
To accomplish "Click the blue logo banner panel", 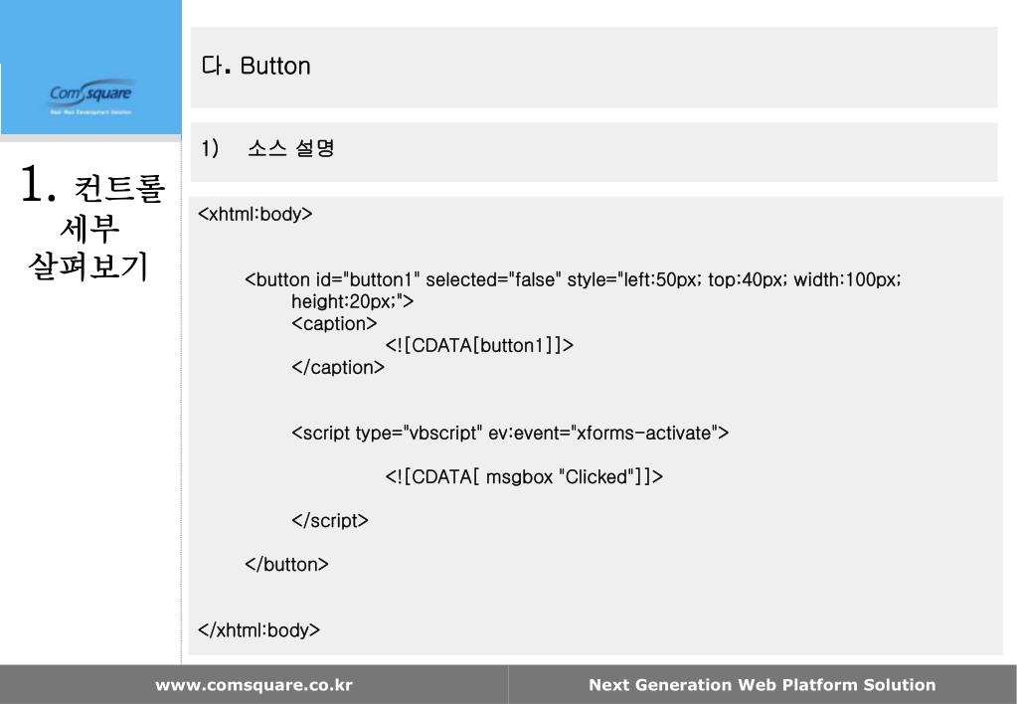I will pos(90,67).
